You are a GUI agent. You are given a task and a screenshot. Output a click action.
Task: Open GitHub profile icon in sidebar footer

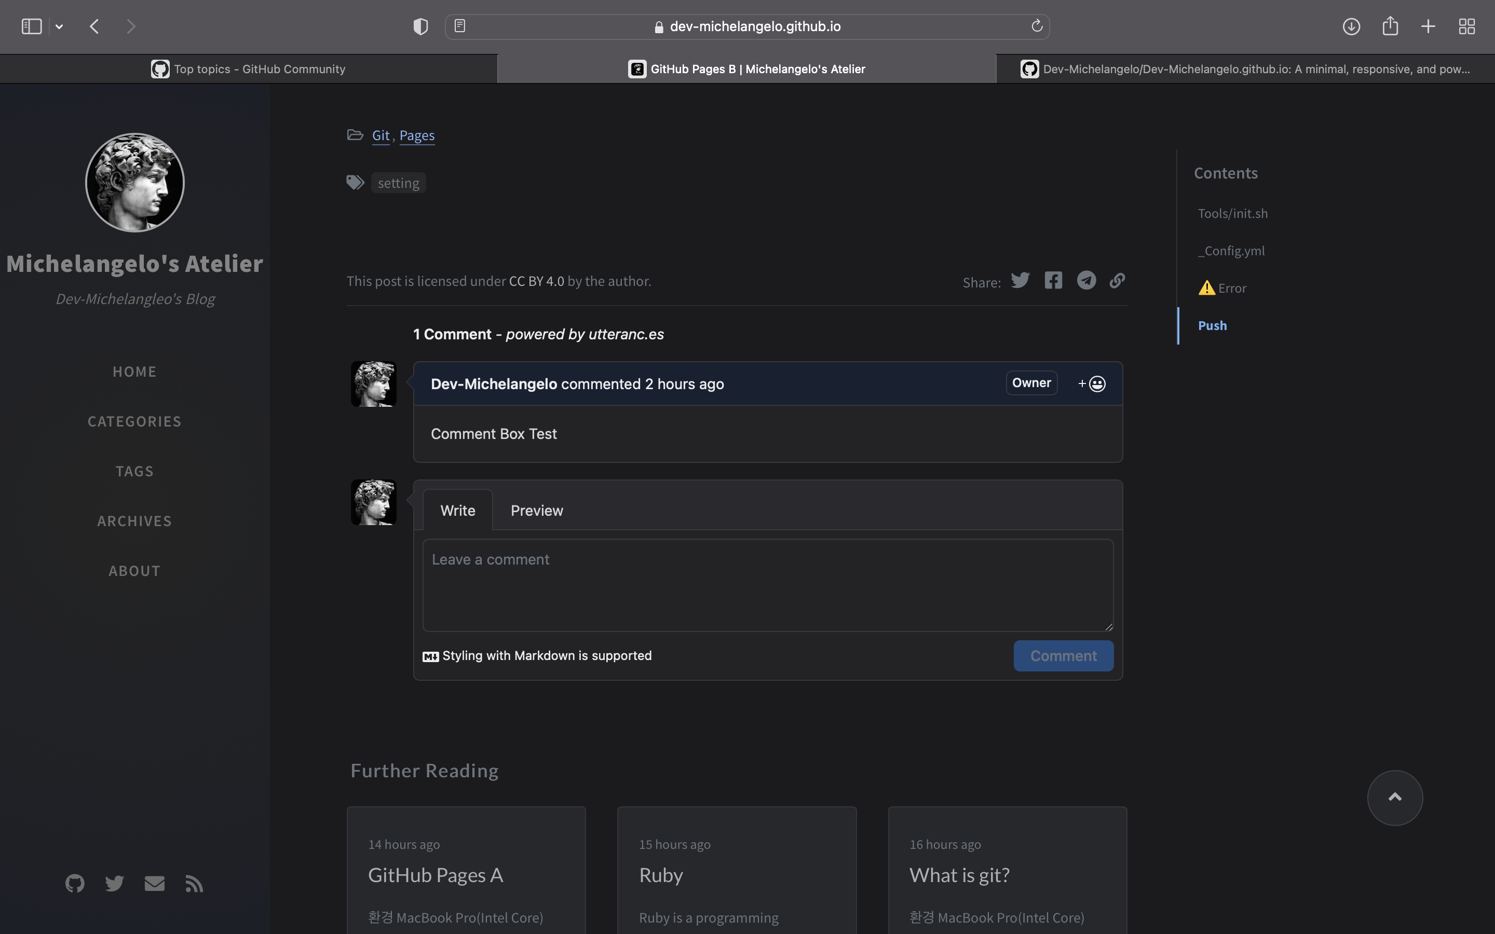coord(75,883)
